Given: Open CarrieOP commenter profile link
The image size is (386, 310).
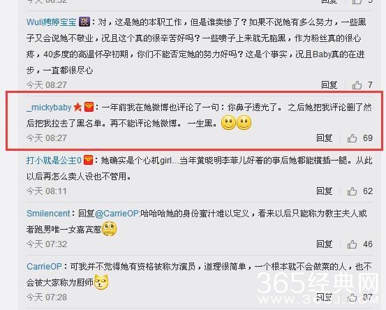Looking at the screenshot, I should (x=44, y=267).
